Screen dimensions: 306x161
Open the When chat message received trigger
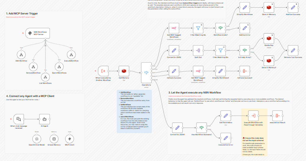click(x=19, y=119)
